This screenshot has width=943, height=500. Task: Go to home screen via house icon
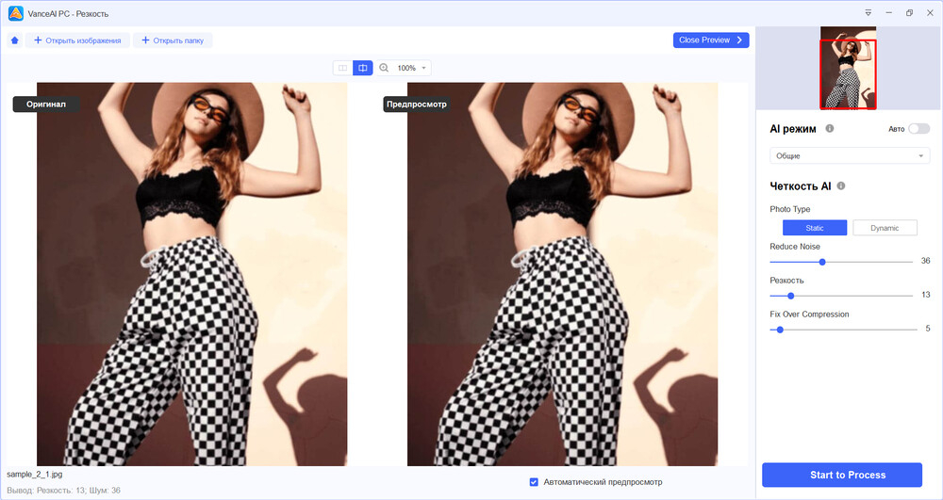pyautogui.click(x=15, y=40)
